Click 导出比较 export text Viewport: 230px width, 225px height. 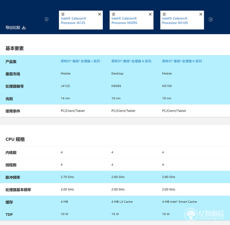point(13,28)
